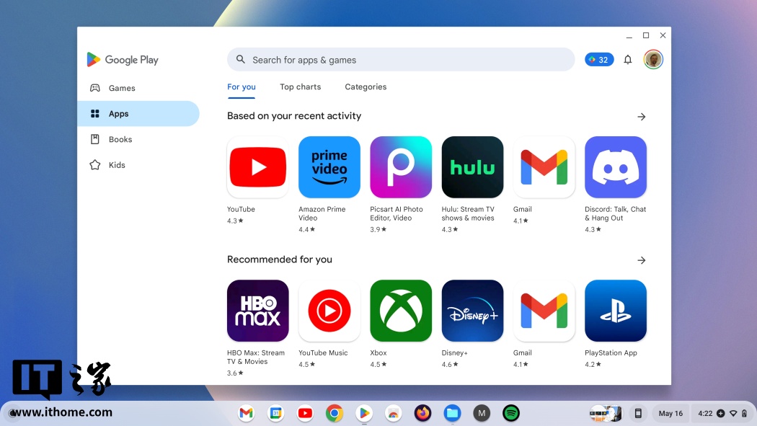This screenshot has width=757, height=426.
Task: Click the HBO Max: Stream TV & Movies title
Action: [x=256, y=357]
